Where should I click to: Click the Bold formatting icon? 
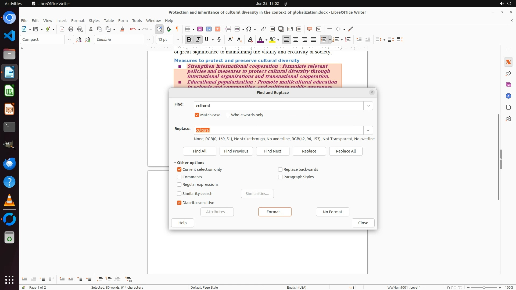tap(189, 39)
